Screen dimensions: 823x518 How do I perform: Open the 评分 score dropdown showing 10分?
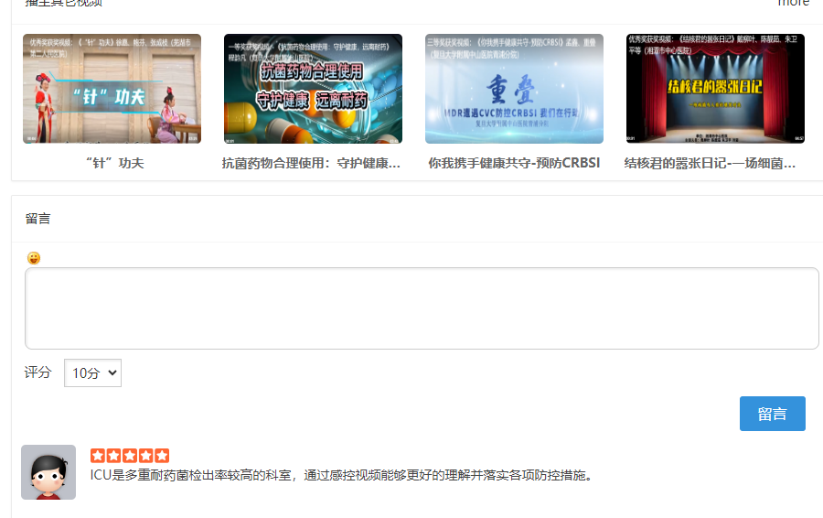92,373
